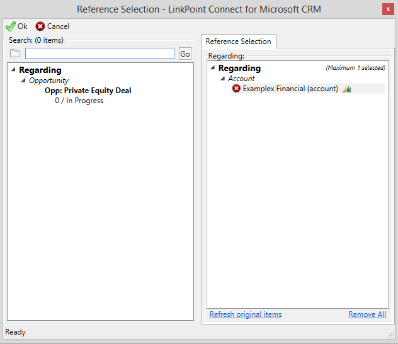The image size is (398, 344).
Task: Click the folder icon beside search box
Action: click(15, 53)
